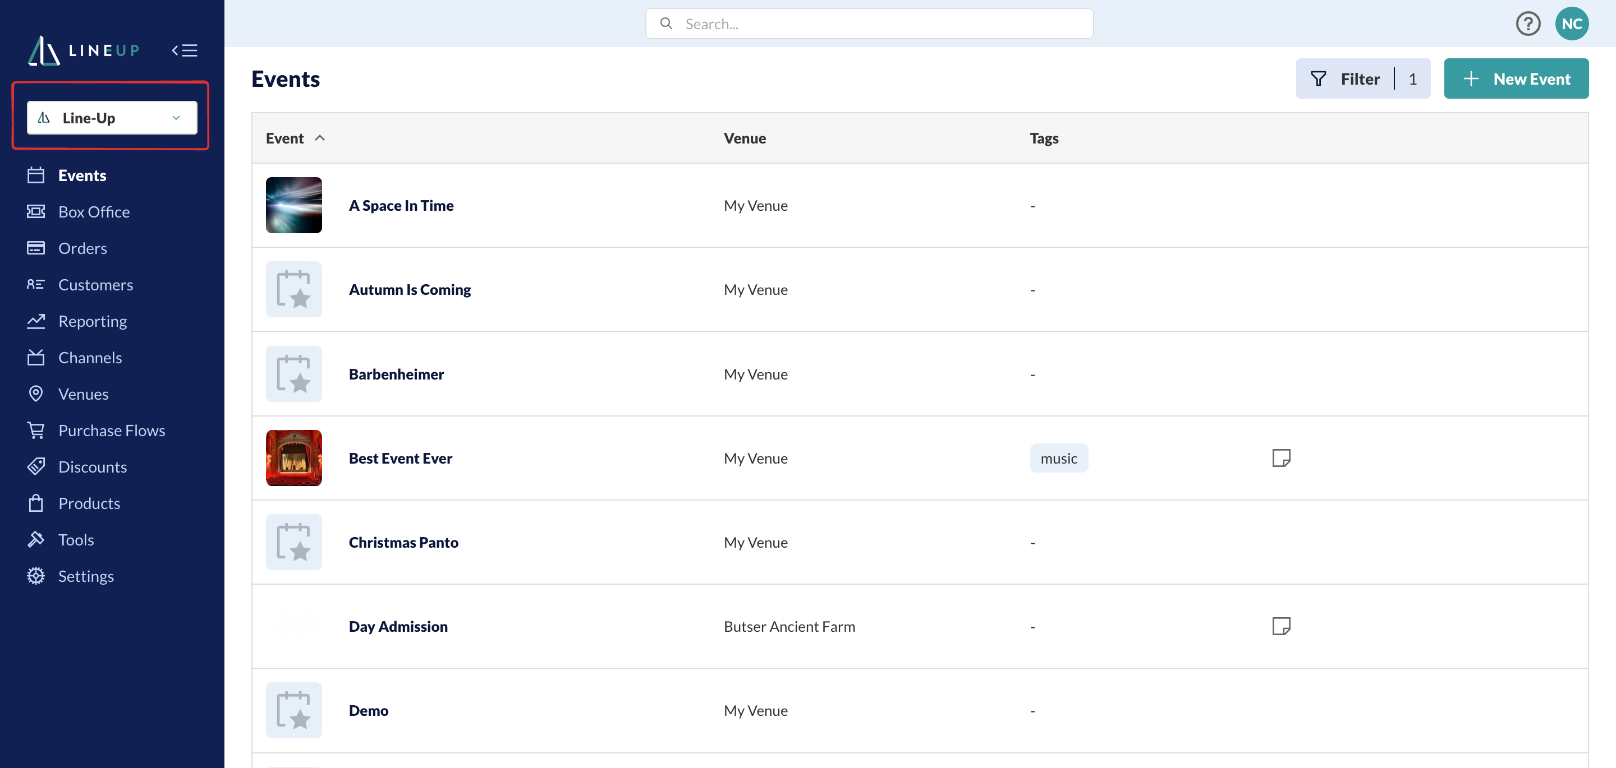Sort by the Event column header
1616x768 pixels.
(x=296, y=138)
